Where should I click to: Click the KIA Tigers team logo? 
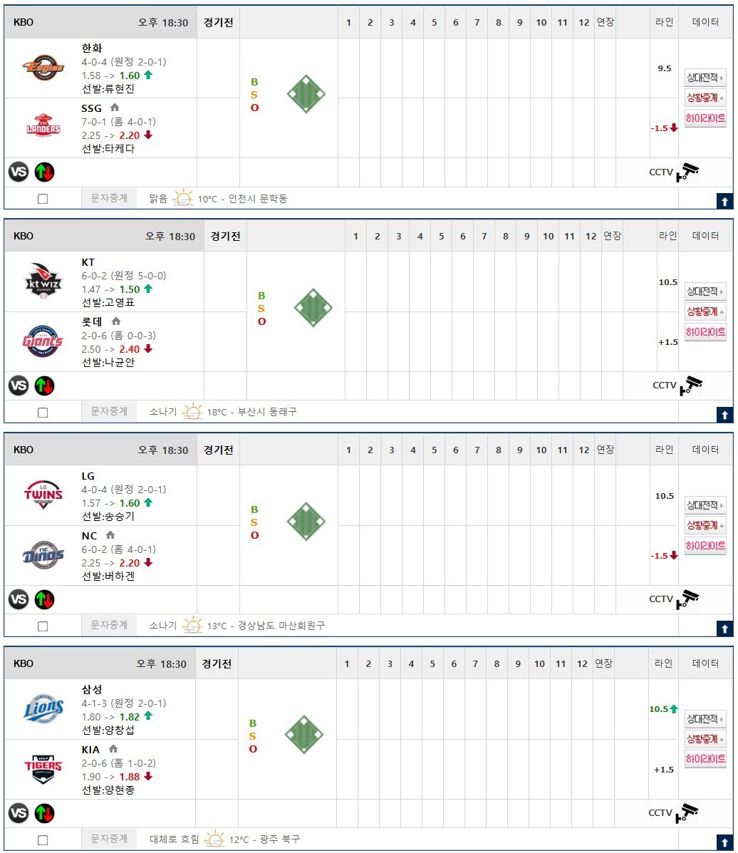[x=43, y=768]
